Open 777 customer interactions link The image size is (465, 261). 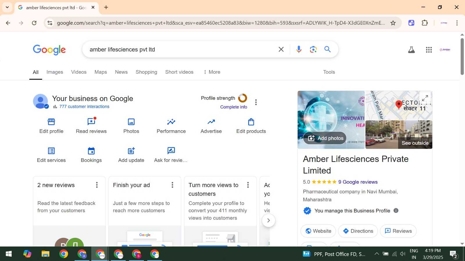pyautogui.click(x=84, y=106)
